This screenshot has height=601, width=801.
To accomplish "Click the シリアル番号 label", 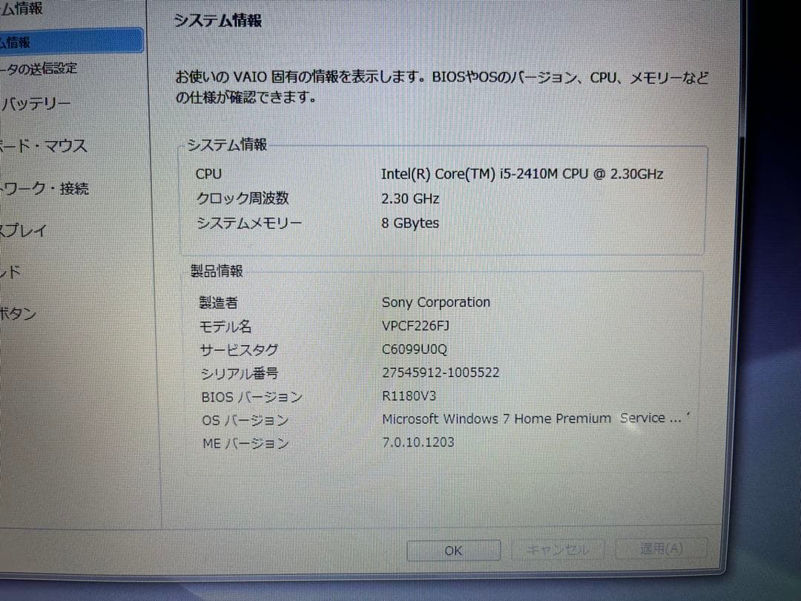I will 240,373.
